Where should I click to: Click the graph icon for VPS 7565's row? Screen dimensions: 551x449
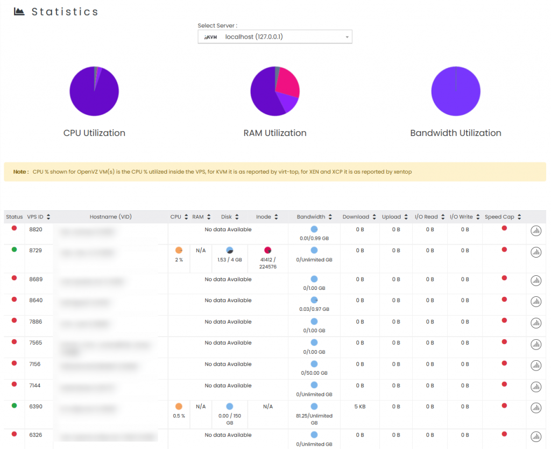tap(535, 344)
